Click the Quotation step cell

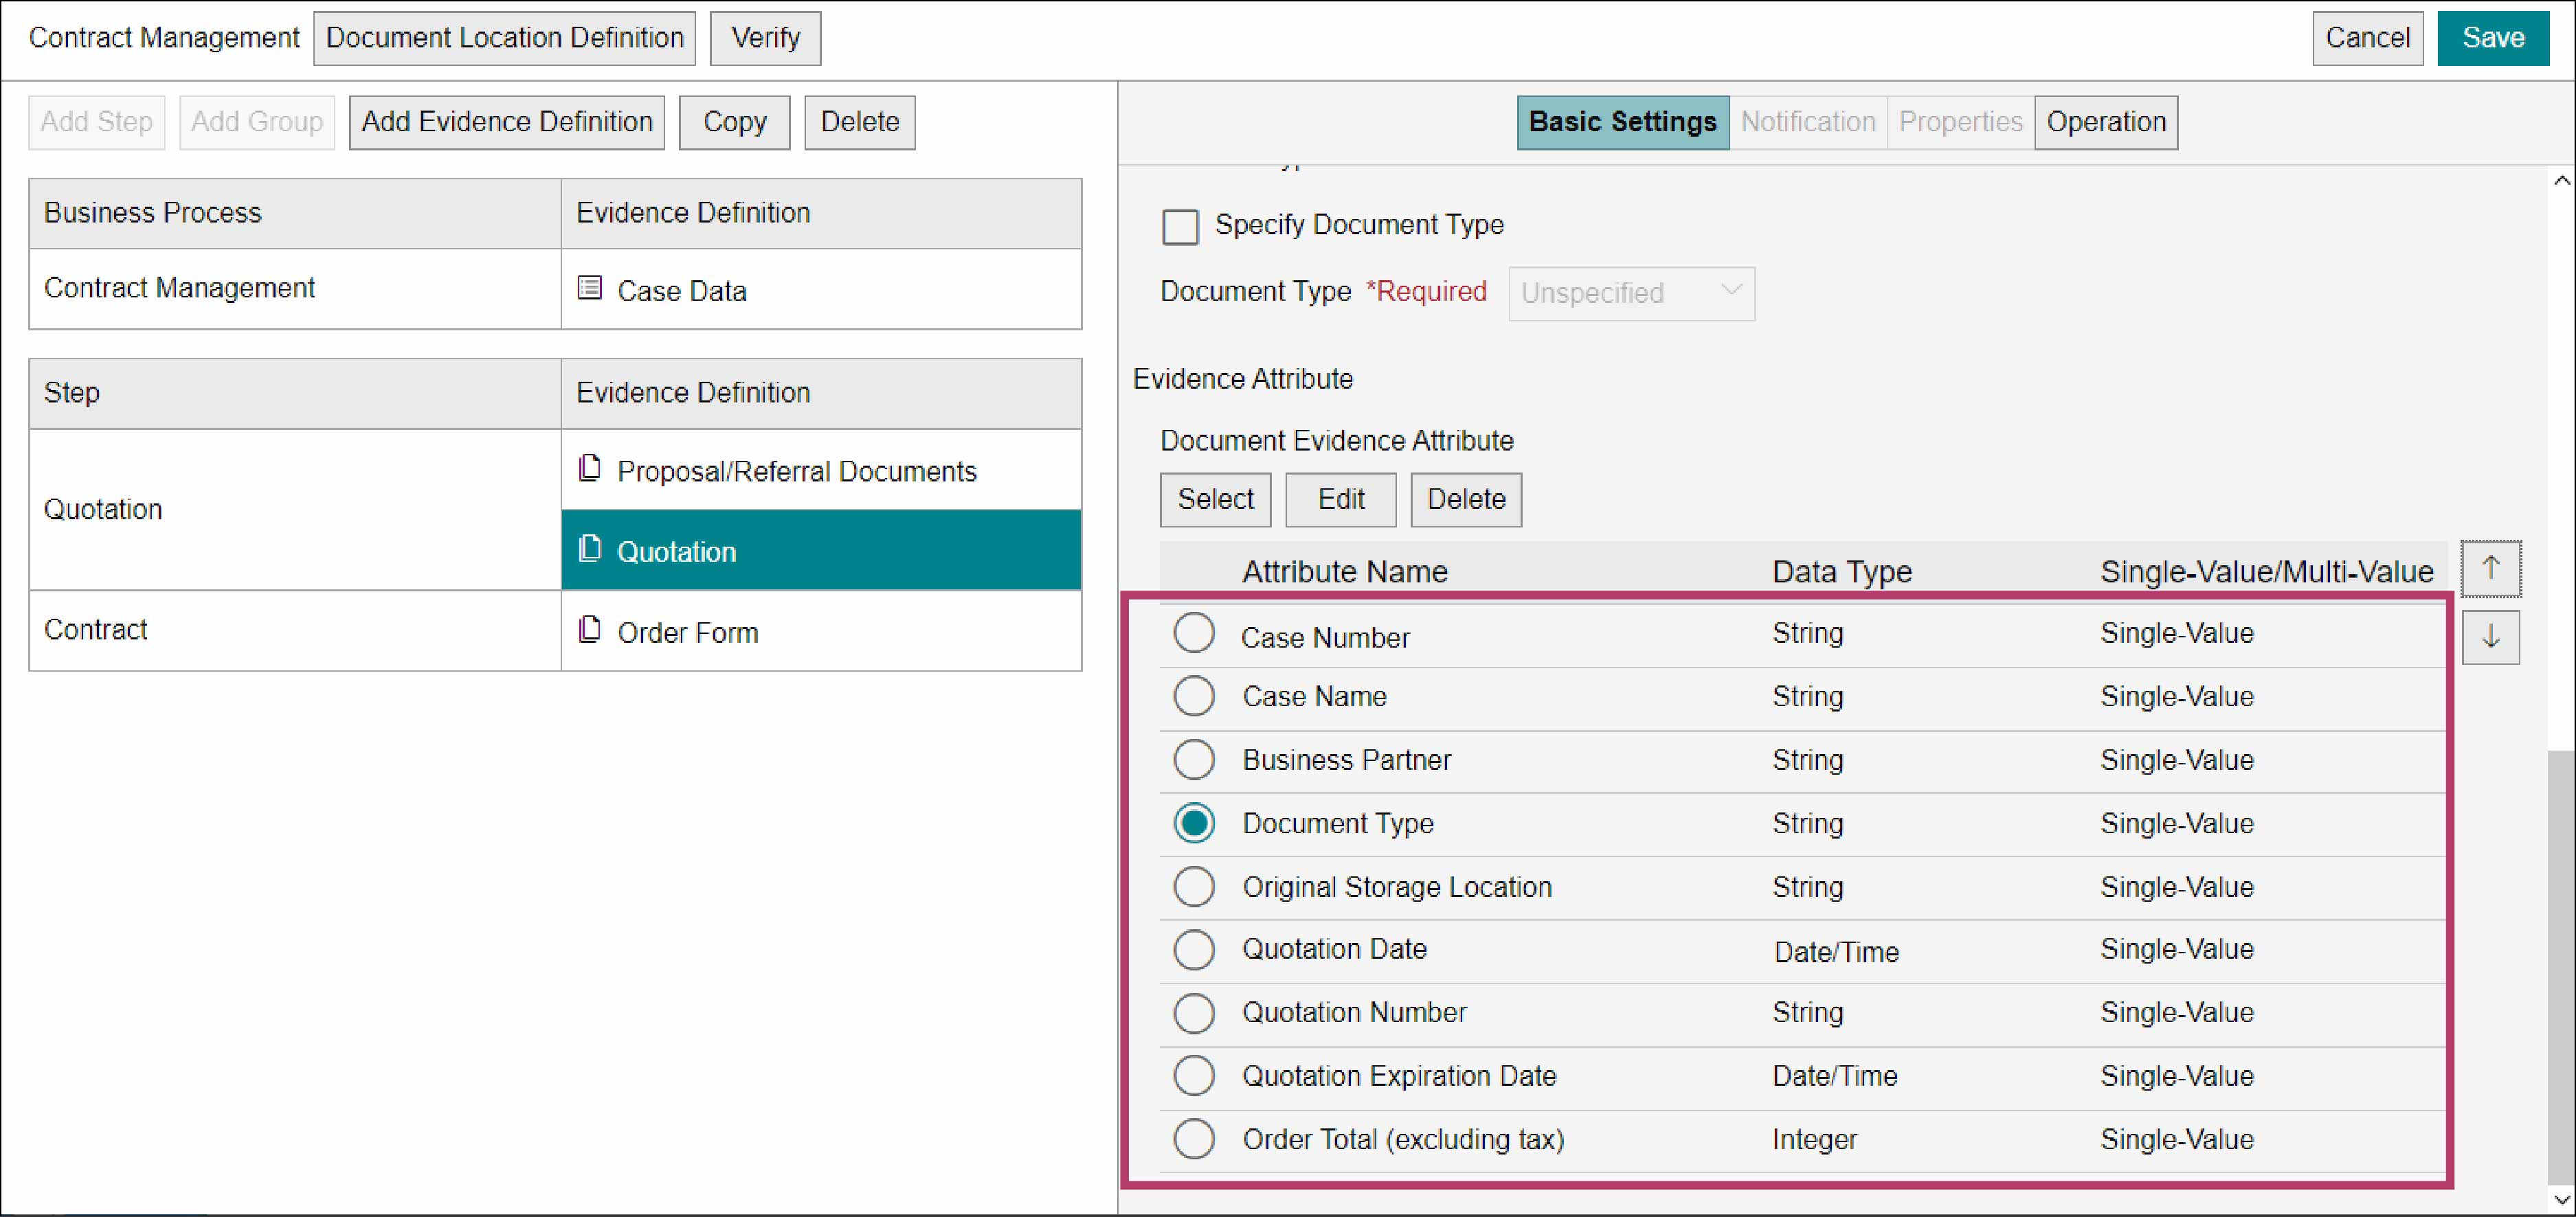(x=295, y=510)
